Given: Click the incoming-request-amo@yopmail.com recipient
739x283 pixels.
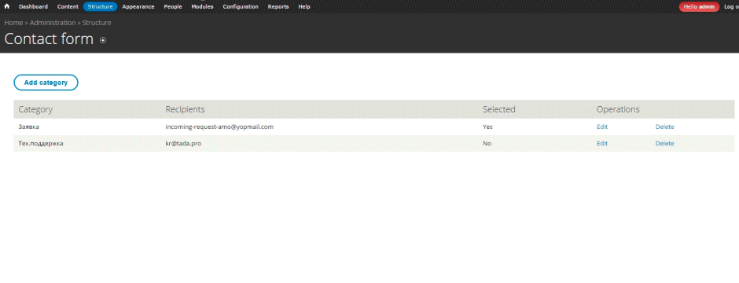Looking at the screenshot, I should (x=219, y=127).
